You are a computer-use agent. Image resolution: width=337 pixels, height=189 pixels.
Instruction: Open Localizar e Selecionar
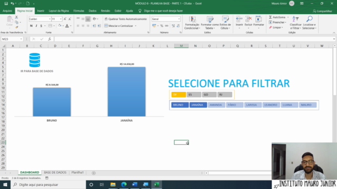click(x=309, y=23)
